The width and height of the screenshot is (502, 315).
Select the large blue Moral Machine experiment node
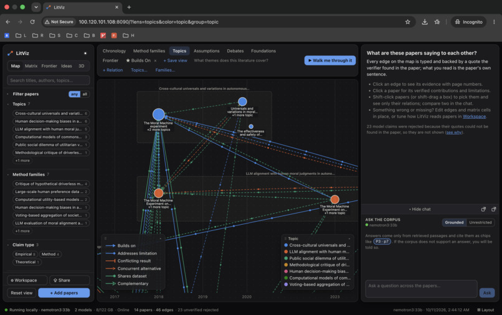158,115
